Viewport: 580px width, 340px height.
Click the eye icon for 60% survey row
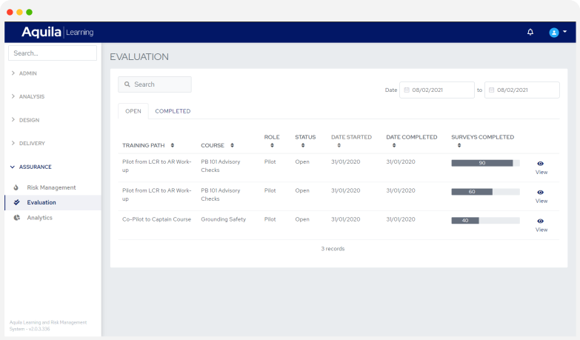point(541,192)
